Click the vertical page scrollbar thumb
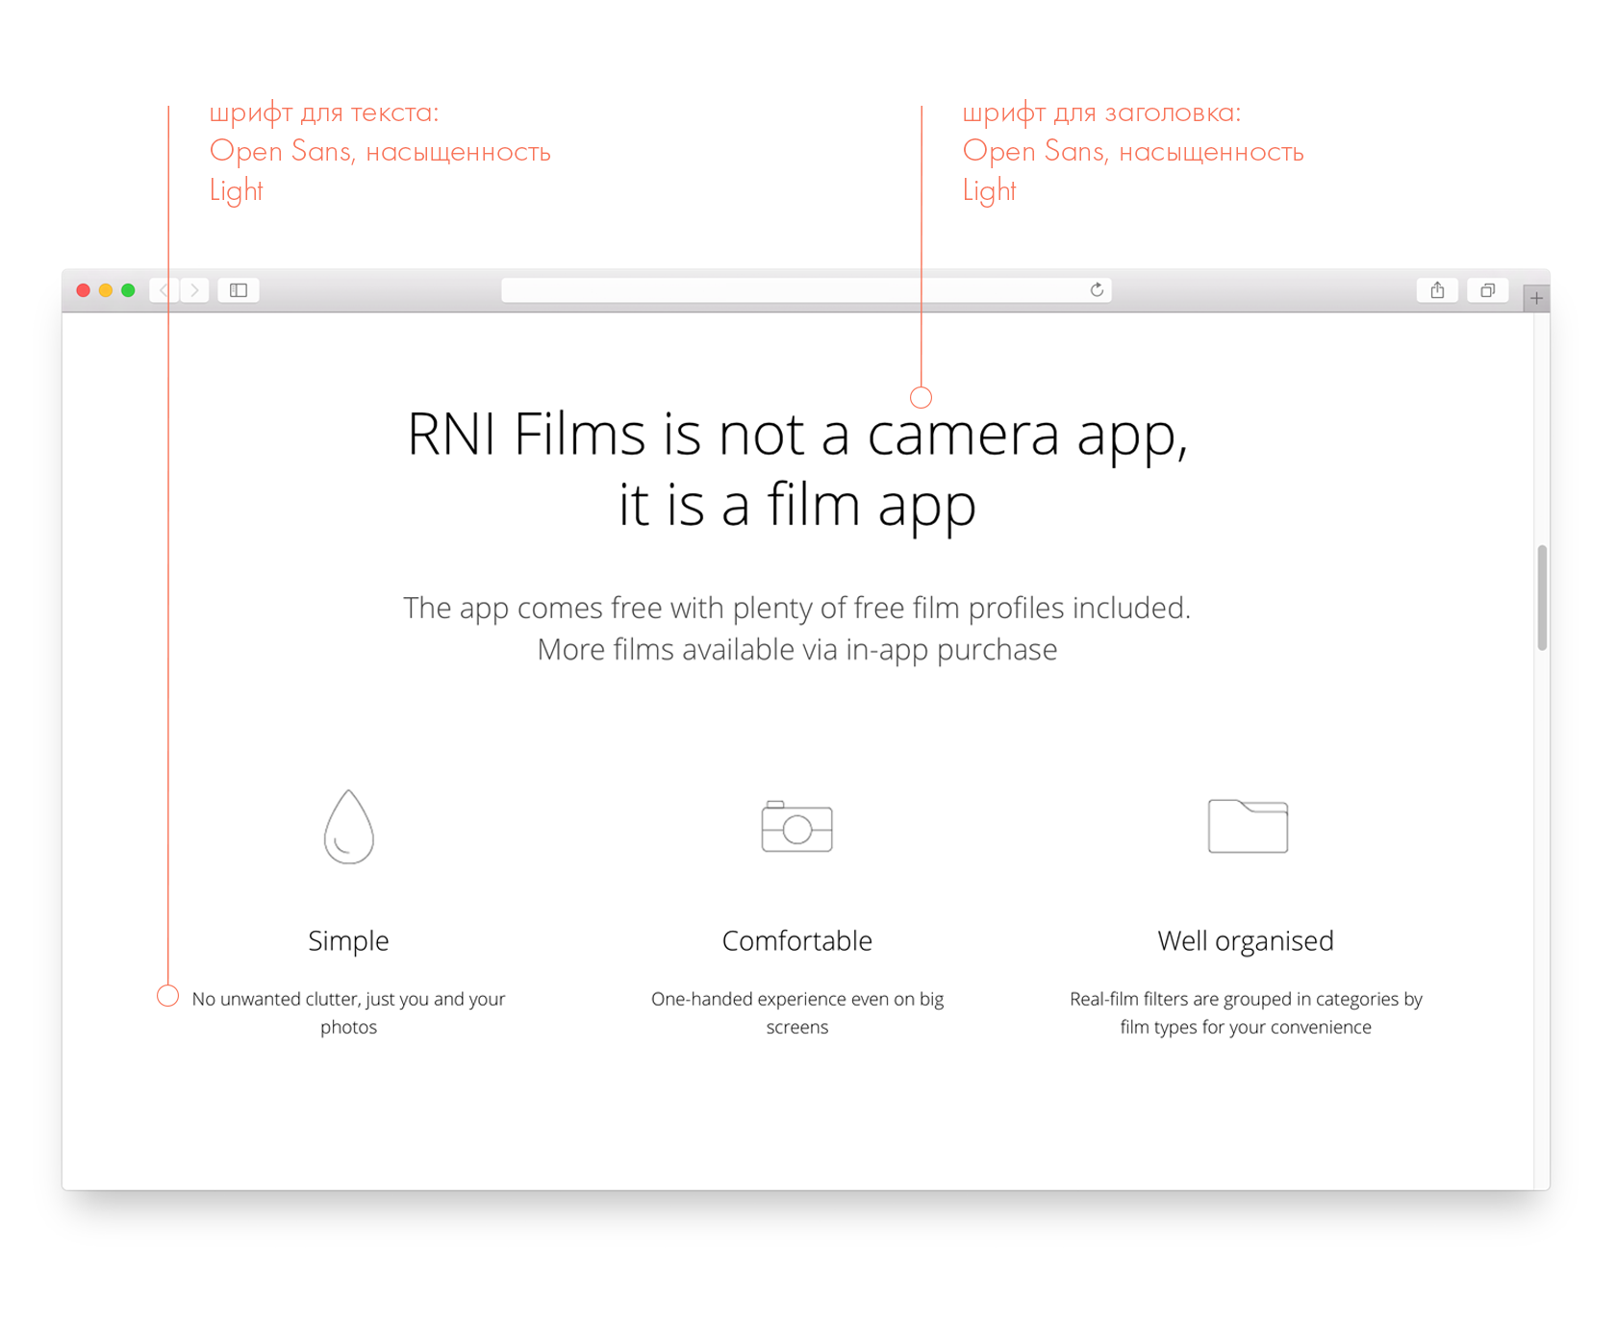 1542,598
